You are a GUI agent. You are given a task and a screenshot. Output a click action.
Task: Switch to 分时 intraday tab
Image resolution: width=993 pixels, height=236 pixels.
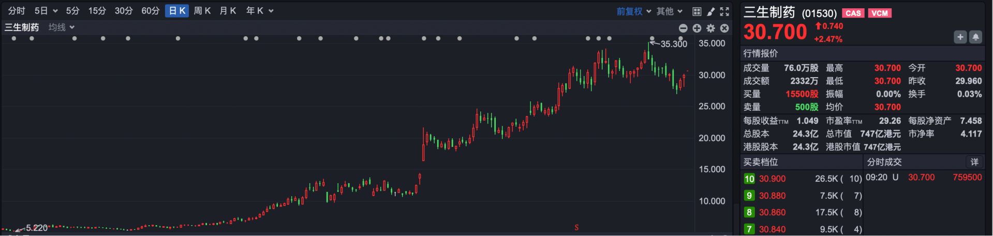pyautogui.click(x=17, y=11)
